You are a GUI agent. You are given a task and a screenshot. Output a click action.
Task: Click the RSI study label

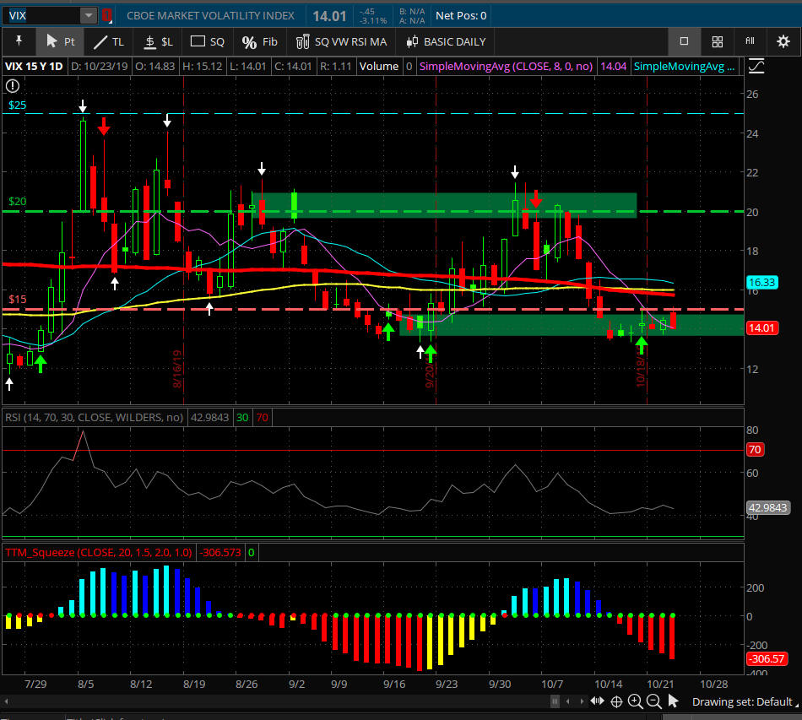pyautogui.click(x=95, y=416)
